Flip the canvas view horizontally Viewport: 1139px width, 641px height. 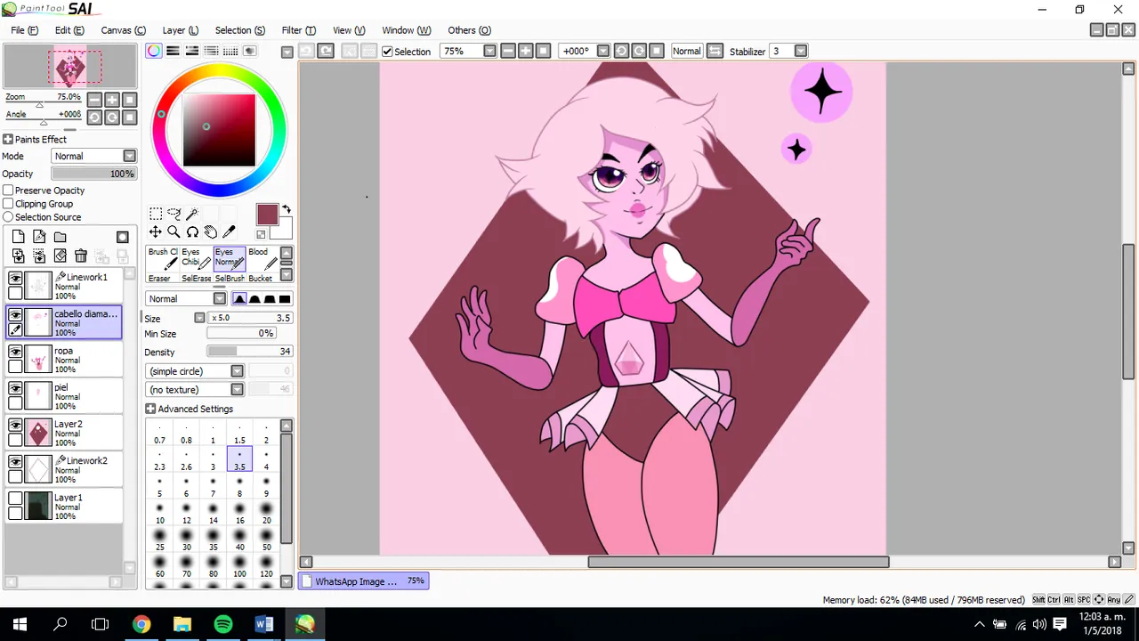[715, 51]
